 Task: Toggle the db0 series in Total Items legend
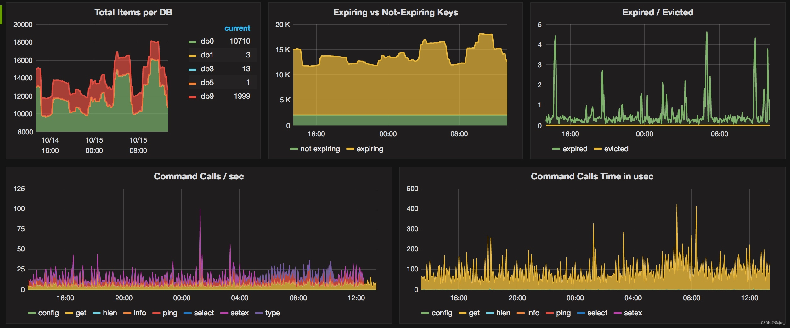tap(207, 41)
